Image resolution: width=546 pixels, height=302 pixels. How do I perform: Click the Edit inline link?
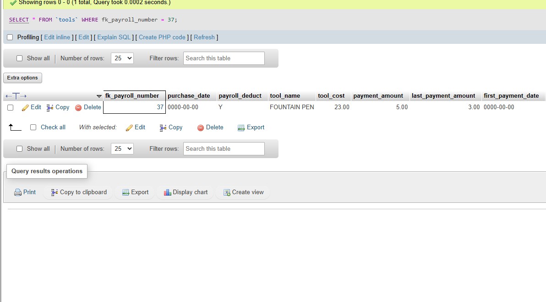57,37
